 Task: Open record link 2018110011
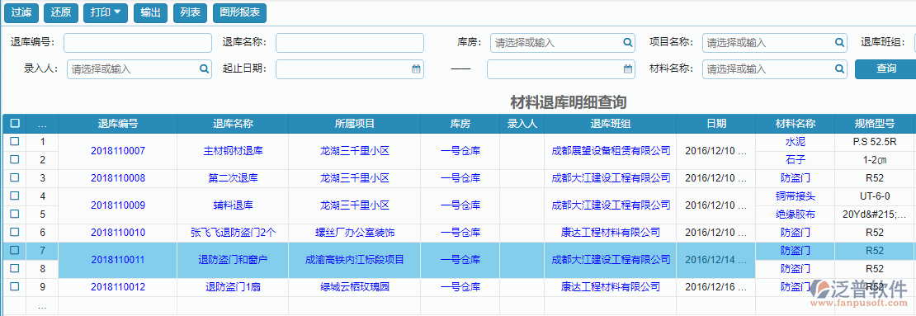point(118,259)
